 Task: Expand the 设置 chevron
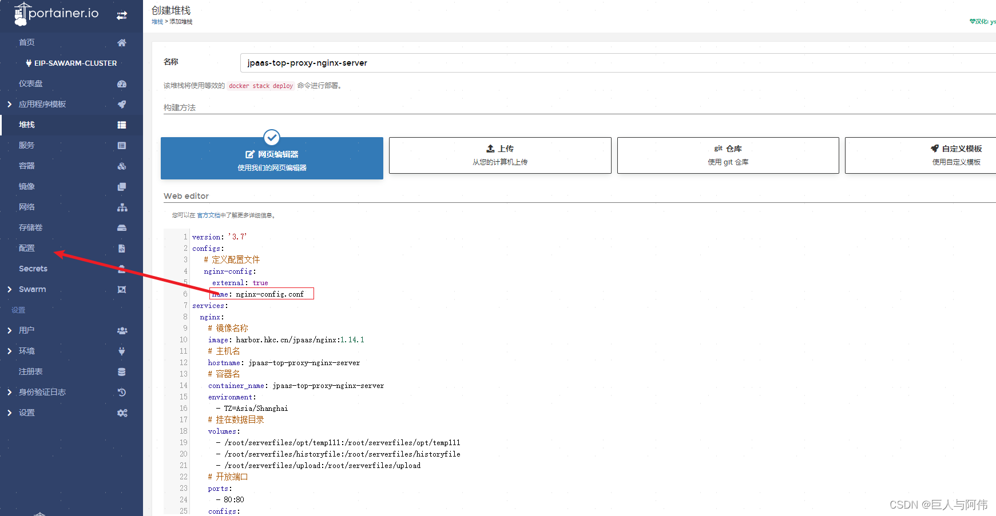(10, 413)
